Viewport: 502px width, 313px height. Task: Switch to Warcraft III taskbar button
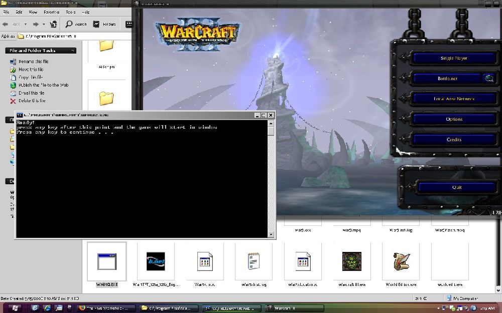point(295,308)
